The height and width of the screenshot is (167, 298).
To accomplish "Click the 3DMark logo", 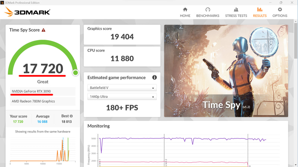I will click(27, 12).
